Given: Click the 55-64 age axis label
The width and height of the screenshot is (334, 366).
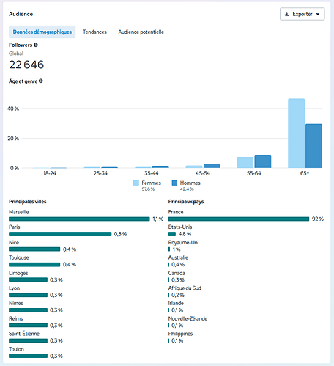Looking at the screenshot, I should (x=254, y=173).
